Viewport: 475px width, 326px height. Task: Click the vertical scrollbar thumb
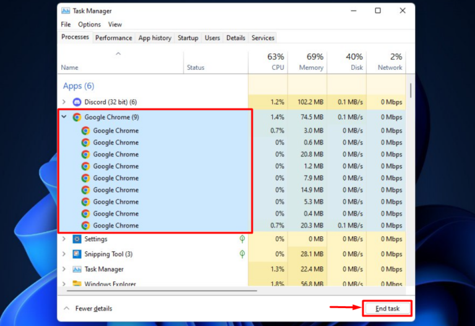(x=411, y=90)
